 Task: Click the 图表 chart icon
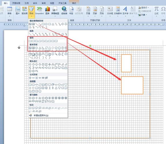coord(47,11)
